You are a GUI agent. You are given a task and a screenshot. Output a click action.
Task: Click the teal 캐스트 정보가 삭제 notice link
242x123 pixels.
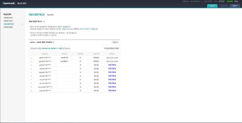[x=86, y=29]
